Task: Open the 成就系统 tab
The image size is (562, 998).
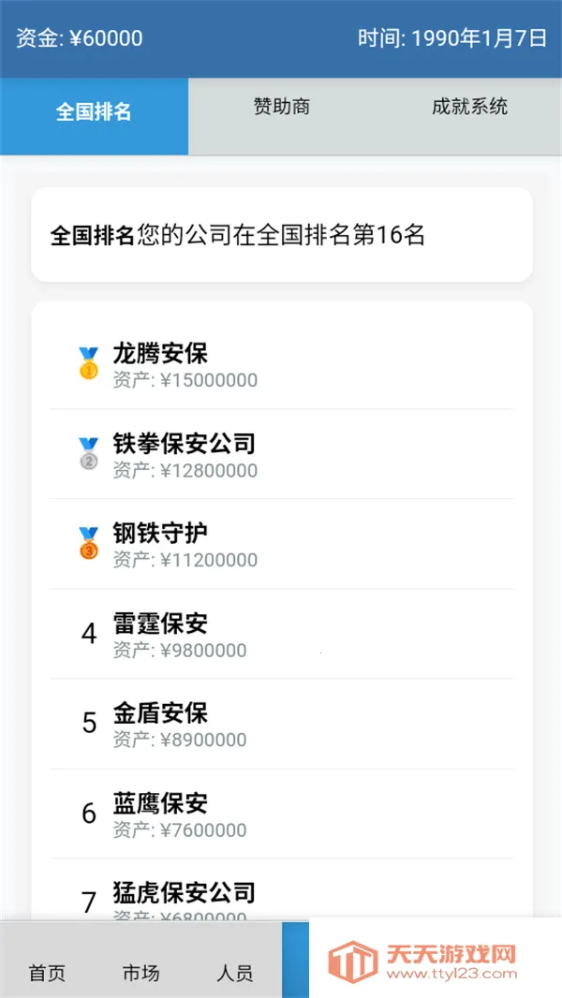Action: 468,108
